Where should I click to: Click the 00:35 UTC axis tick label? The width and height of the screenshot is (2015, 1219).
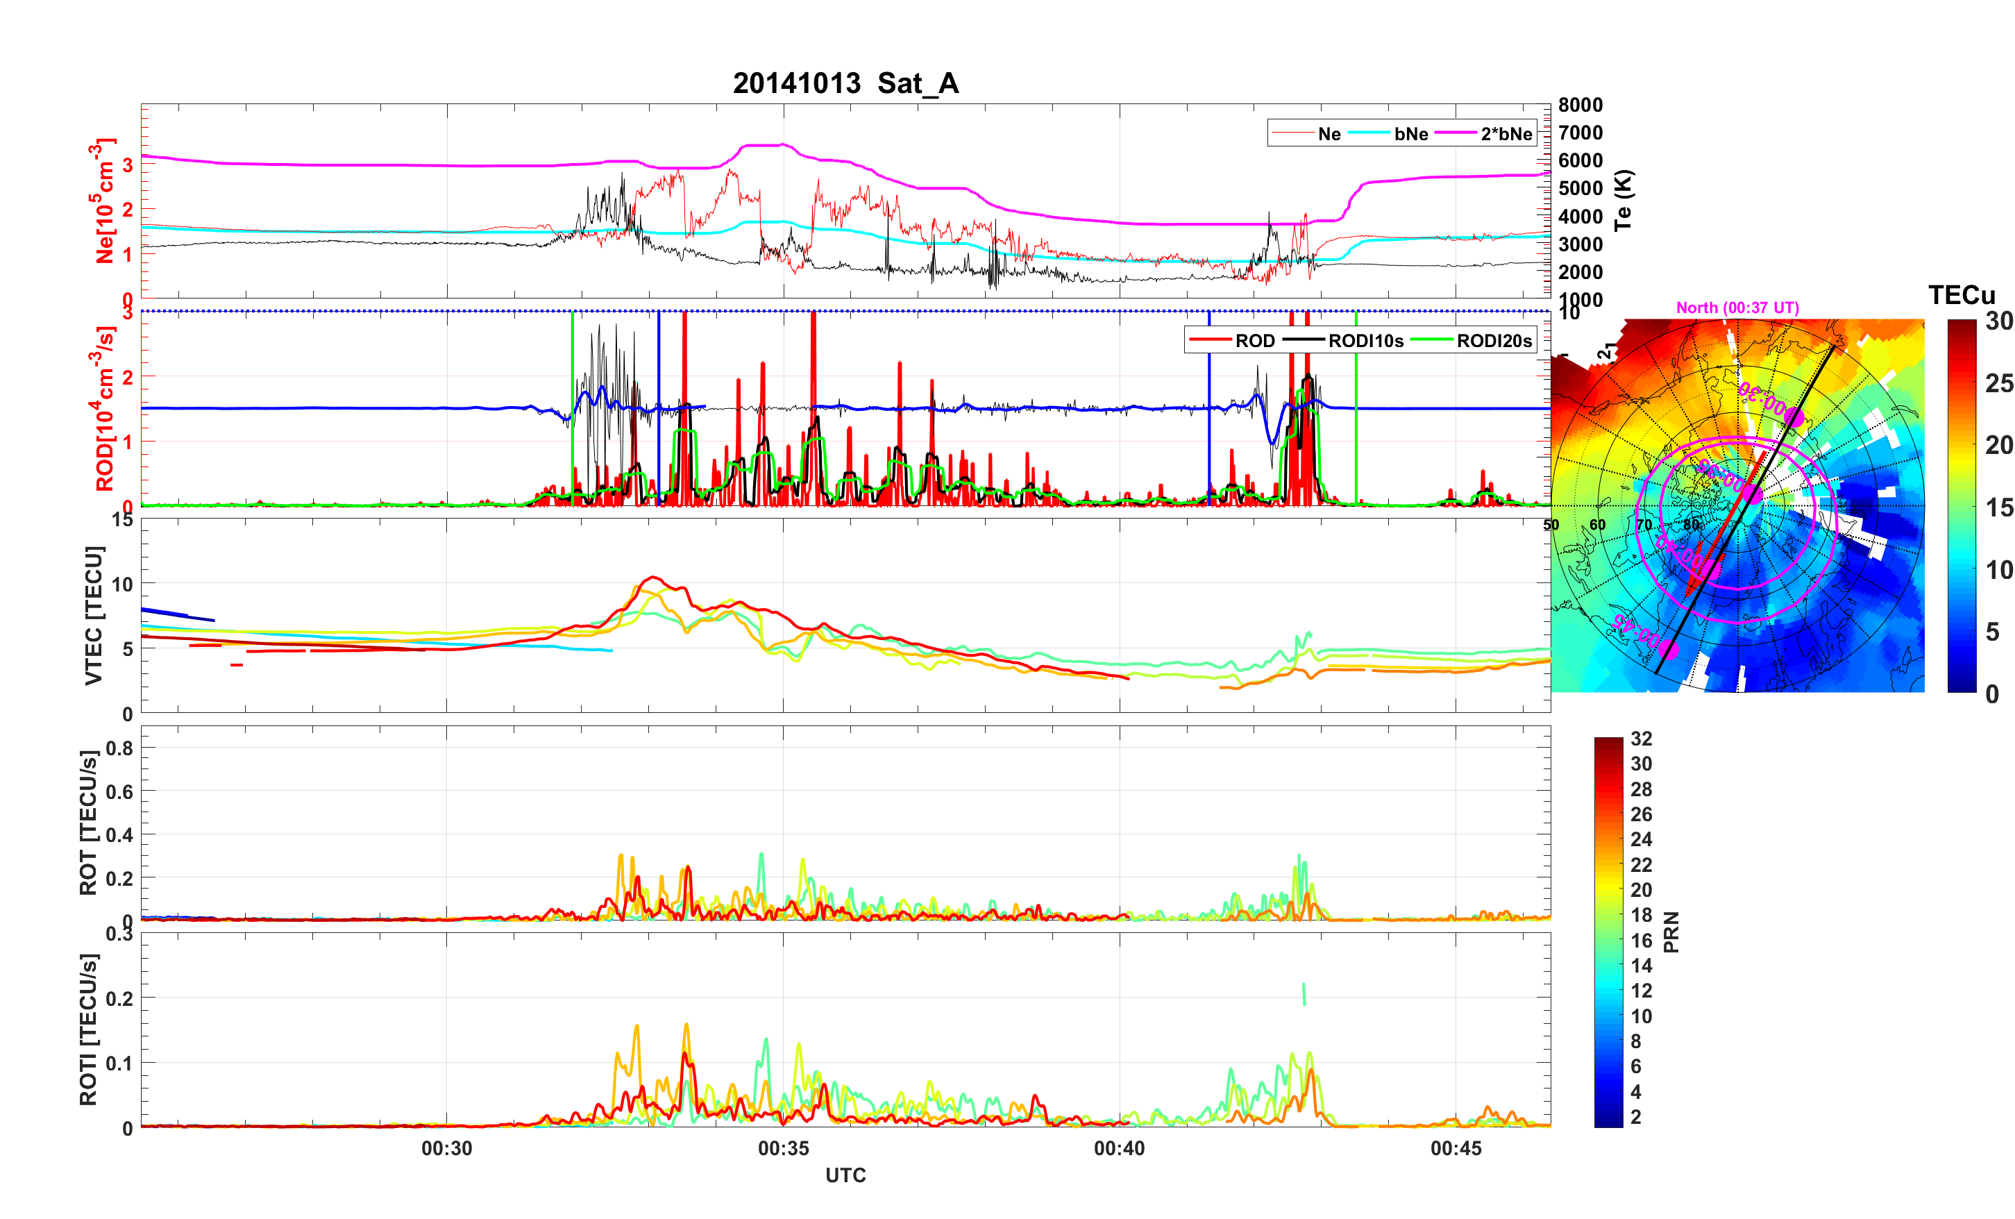(x=783, y=1147)
